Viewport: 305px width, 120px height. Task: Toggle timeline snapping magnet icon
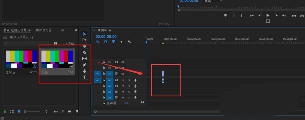[x=106, y=42]
